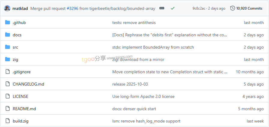Click the commit history clock icon
Image resolution: width=269 pixels, height=127 pixels.
pyautogui.click(x=233, y=8)
